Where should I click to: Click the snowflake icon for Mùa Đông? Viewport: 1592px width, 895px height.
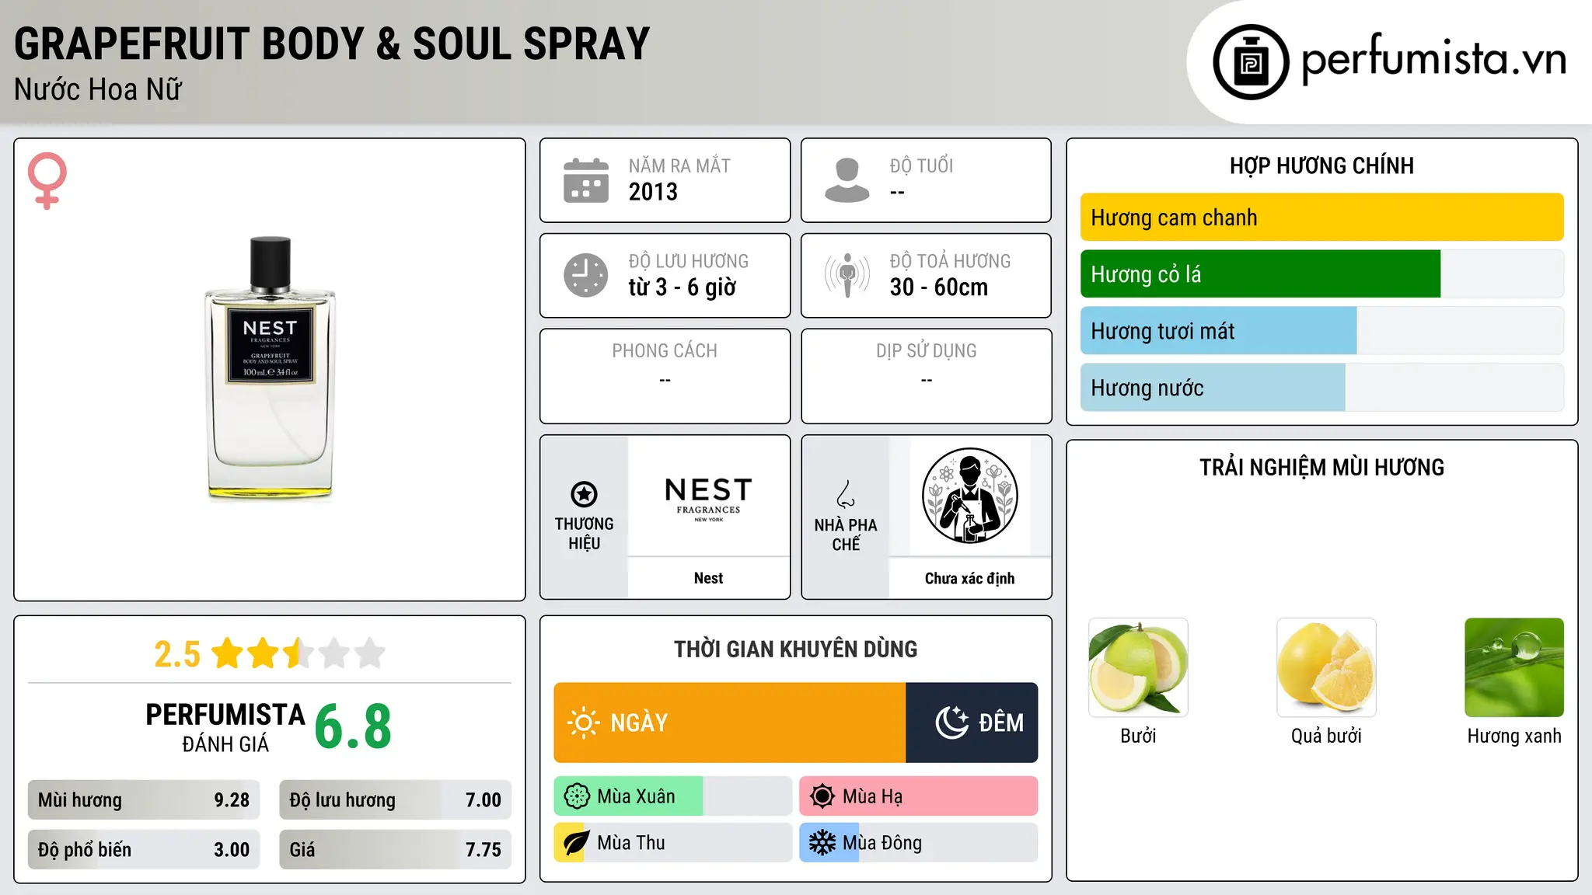pos(822,843)
